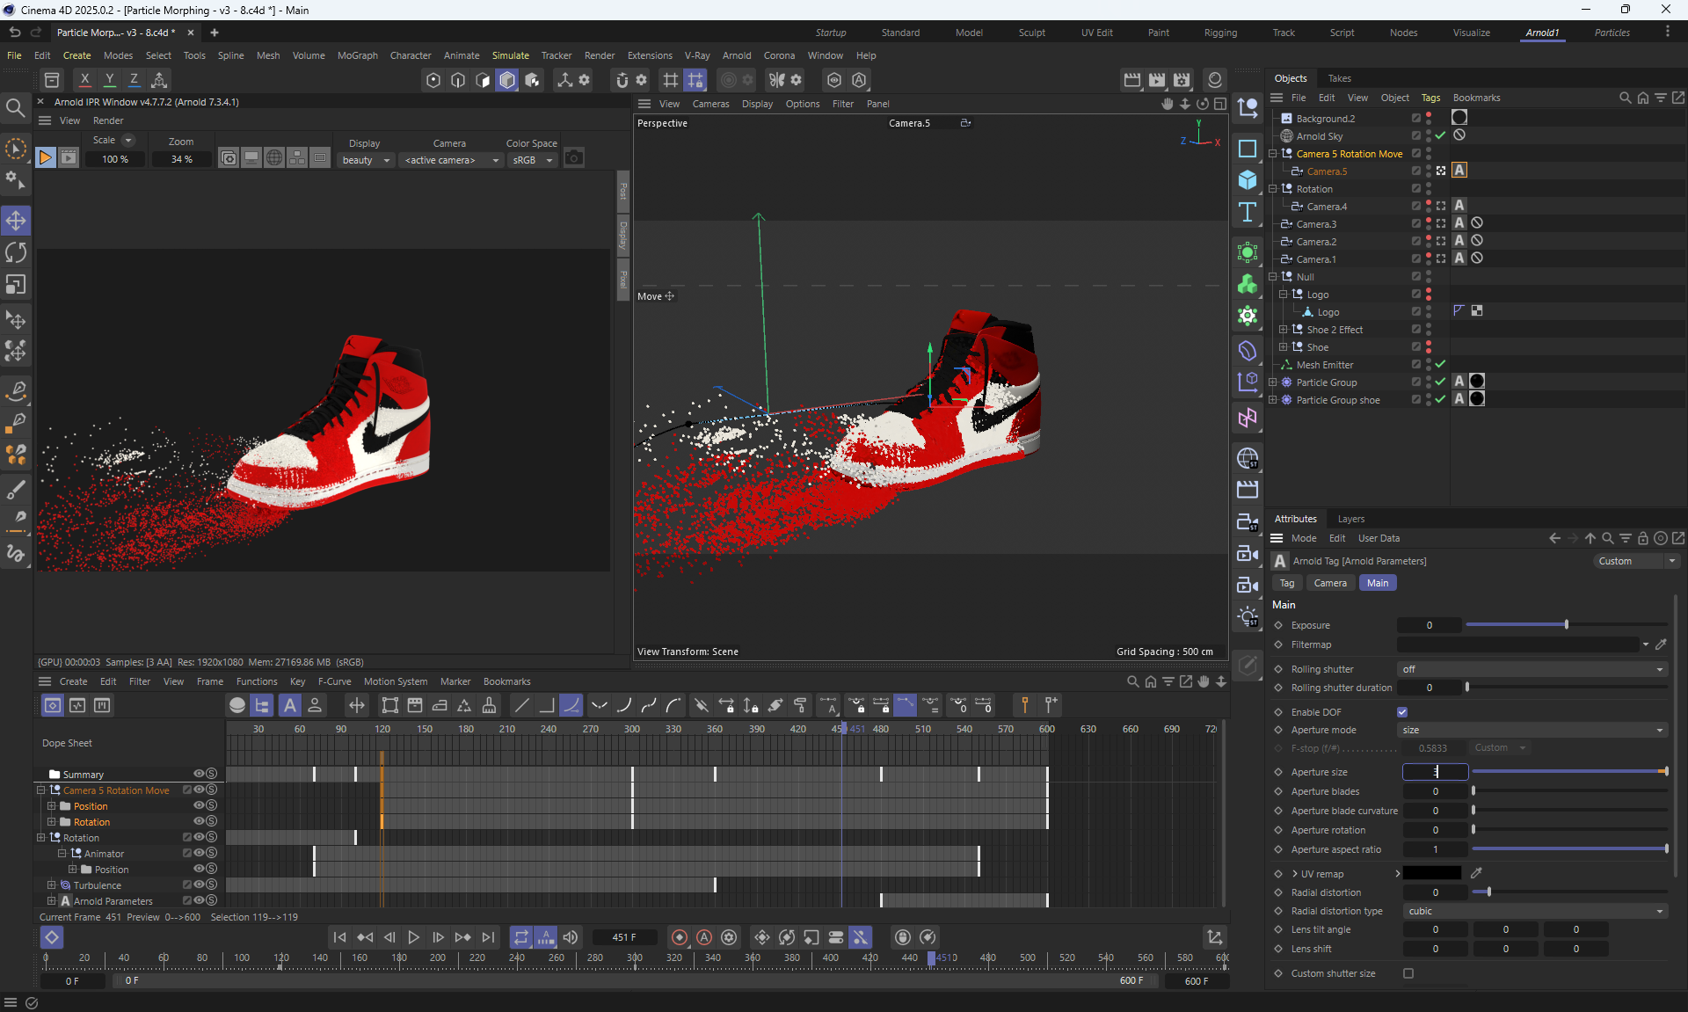Uncheck the Enable DOF checkbox
This screenshot has width=1688, height=1012.
coord(1402,712)
